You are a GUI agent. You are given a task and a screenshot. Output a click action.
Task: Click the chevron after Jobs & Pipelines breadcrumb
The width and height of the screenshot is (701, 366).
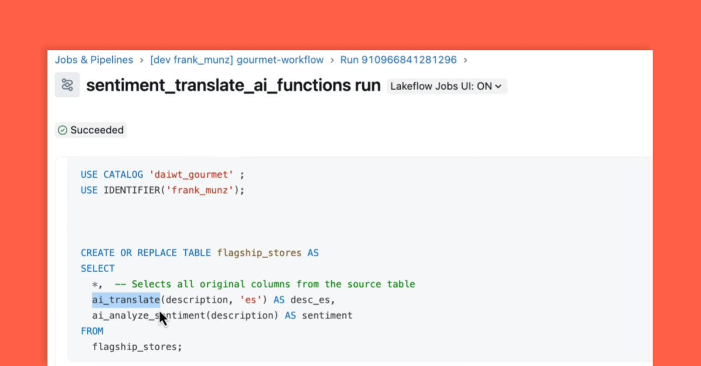pos(141,59)
